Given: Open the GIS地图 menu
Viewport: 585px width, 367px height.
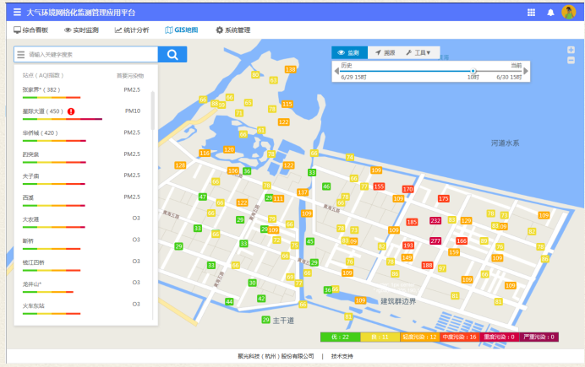Looking at the screenshot, I should 182,30.
